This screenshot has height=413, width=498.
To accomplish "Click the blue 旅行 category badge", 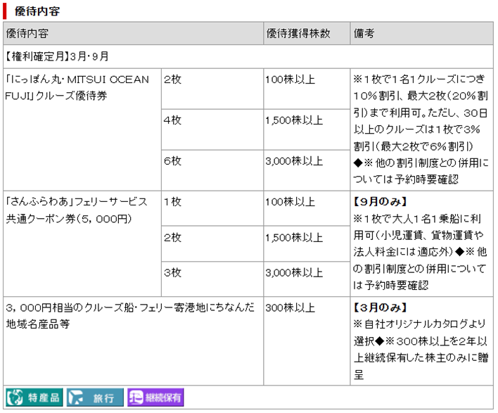I will [x=95, y=398].
